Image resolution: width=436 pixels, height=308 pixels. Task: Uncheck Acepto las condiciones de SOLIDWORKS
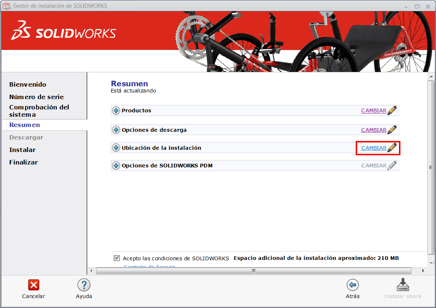pos(116,258)
